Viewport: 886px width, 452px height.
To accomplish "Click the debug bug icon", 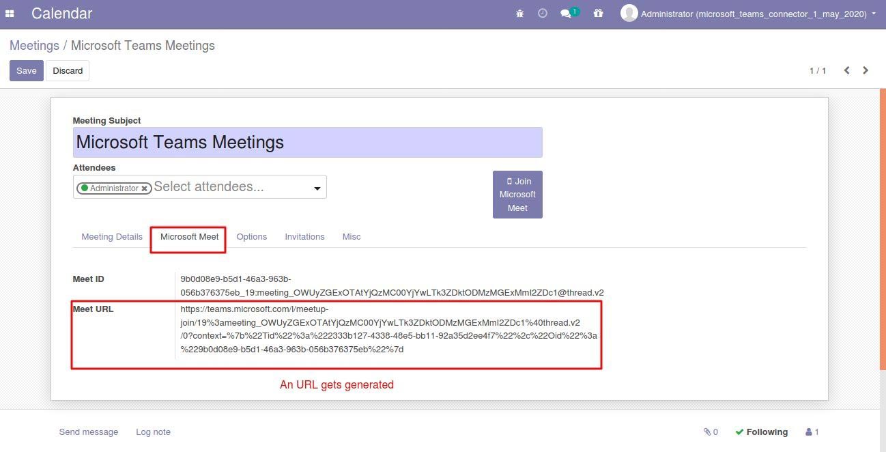I will [519, 14].
